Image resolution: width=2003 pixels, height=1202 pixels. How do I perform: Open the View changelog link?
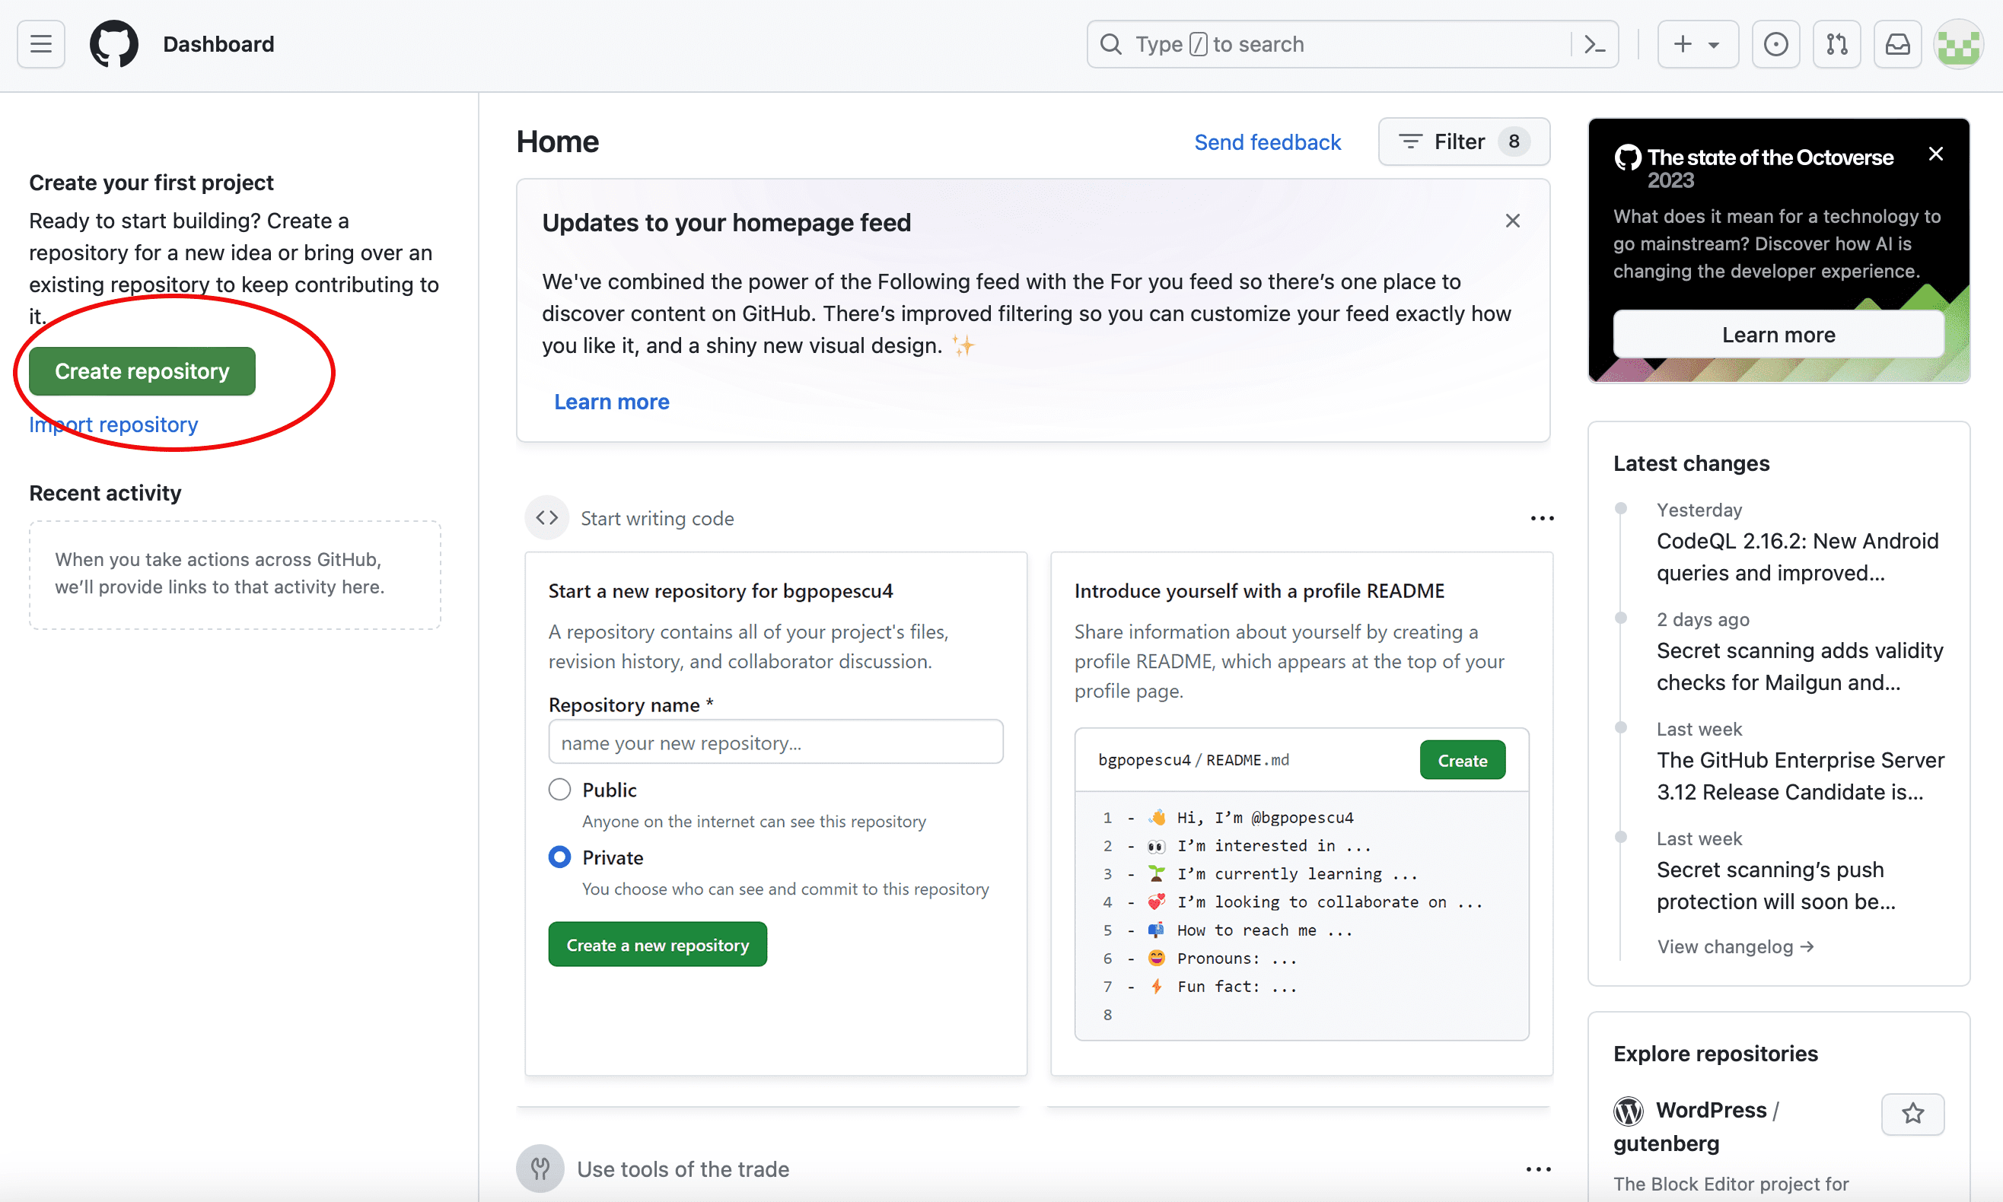tap(1734, 947)
